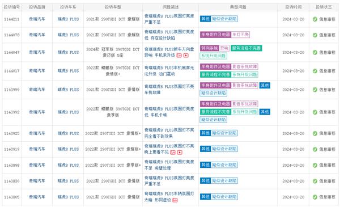The width and height of the screenshot is (340, 207).
Task: Select 转向系统 tag in row 1144047
Action: pyautogui.click(x=209, y=48)
